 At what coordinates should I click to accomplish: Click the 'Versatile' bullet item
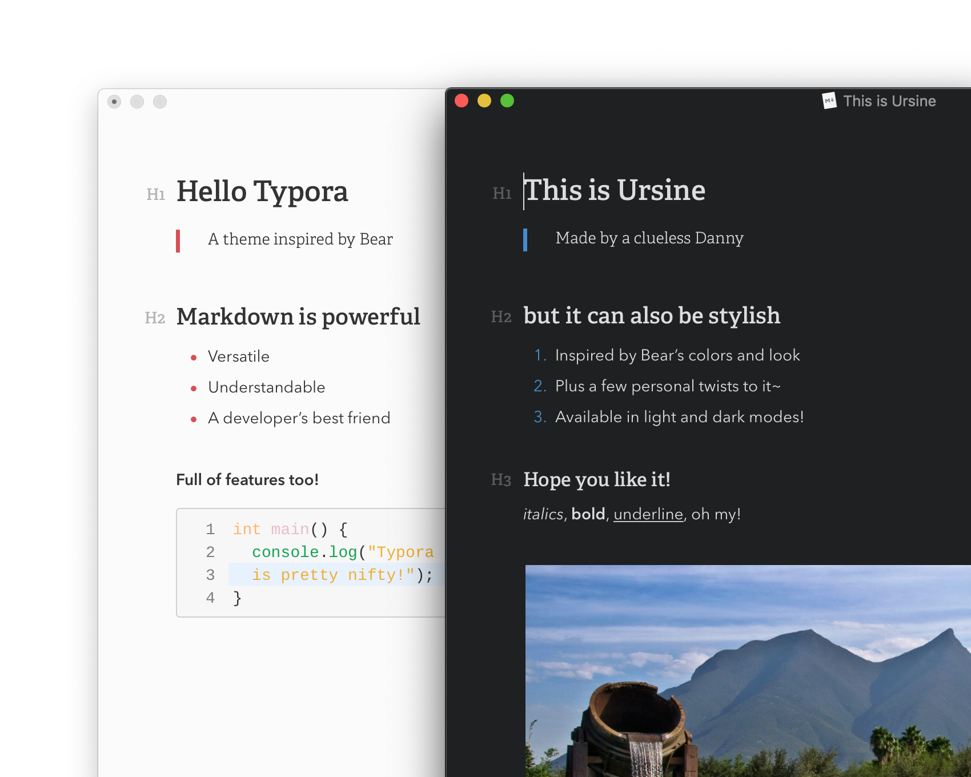(239, 357)
